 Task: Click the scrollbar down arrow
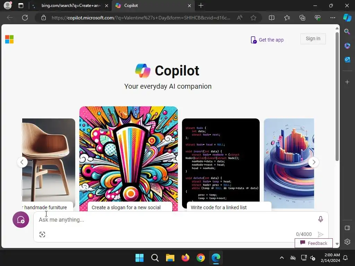point(337,244)
